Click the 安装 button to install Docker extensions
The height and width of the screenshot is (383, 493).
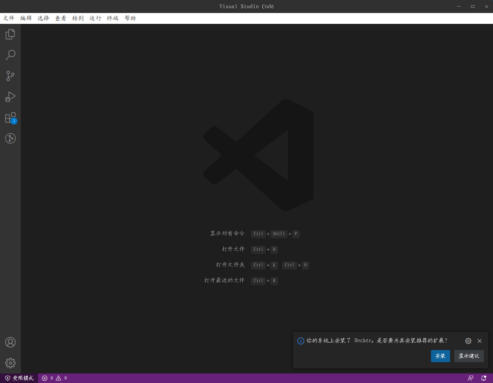point(440,356)
